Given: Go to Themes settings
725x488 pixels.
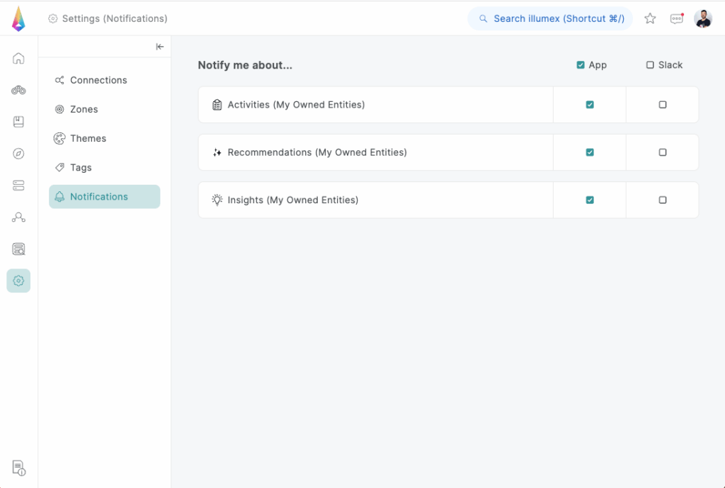Looking at the screenshot, I should point(88,138).
